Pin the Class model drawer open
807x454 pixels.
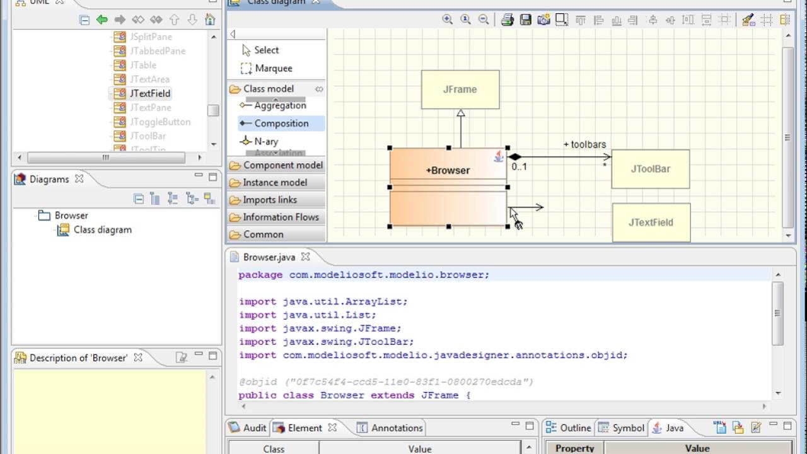coord(319,89)
